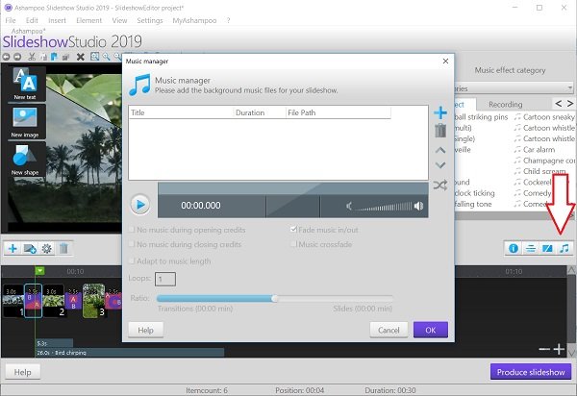Move track down with the down chevron
577x396 pixels.
440,165
